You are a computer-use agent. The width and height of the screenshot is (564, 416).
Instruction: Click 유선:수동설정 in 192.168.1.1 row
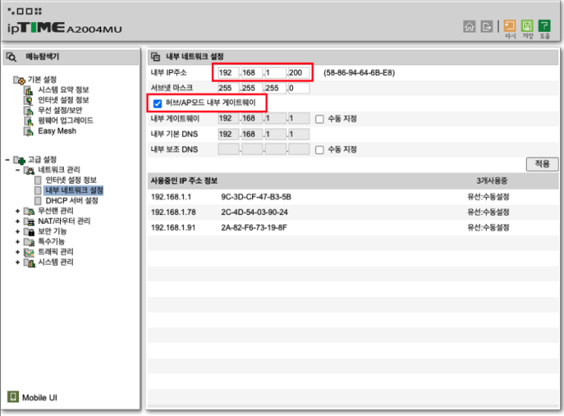coord(488,197)
